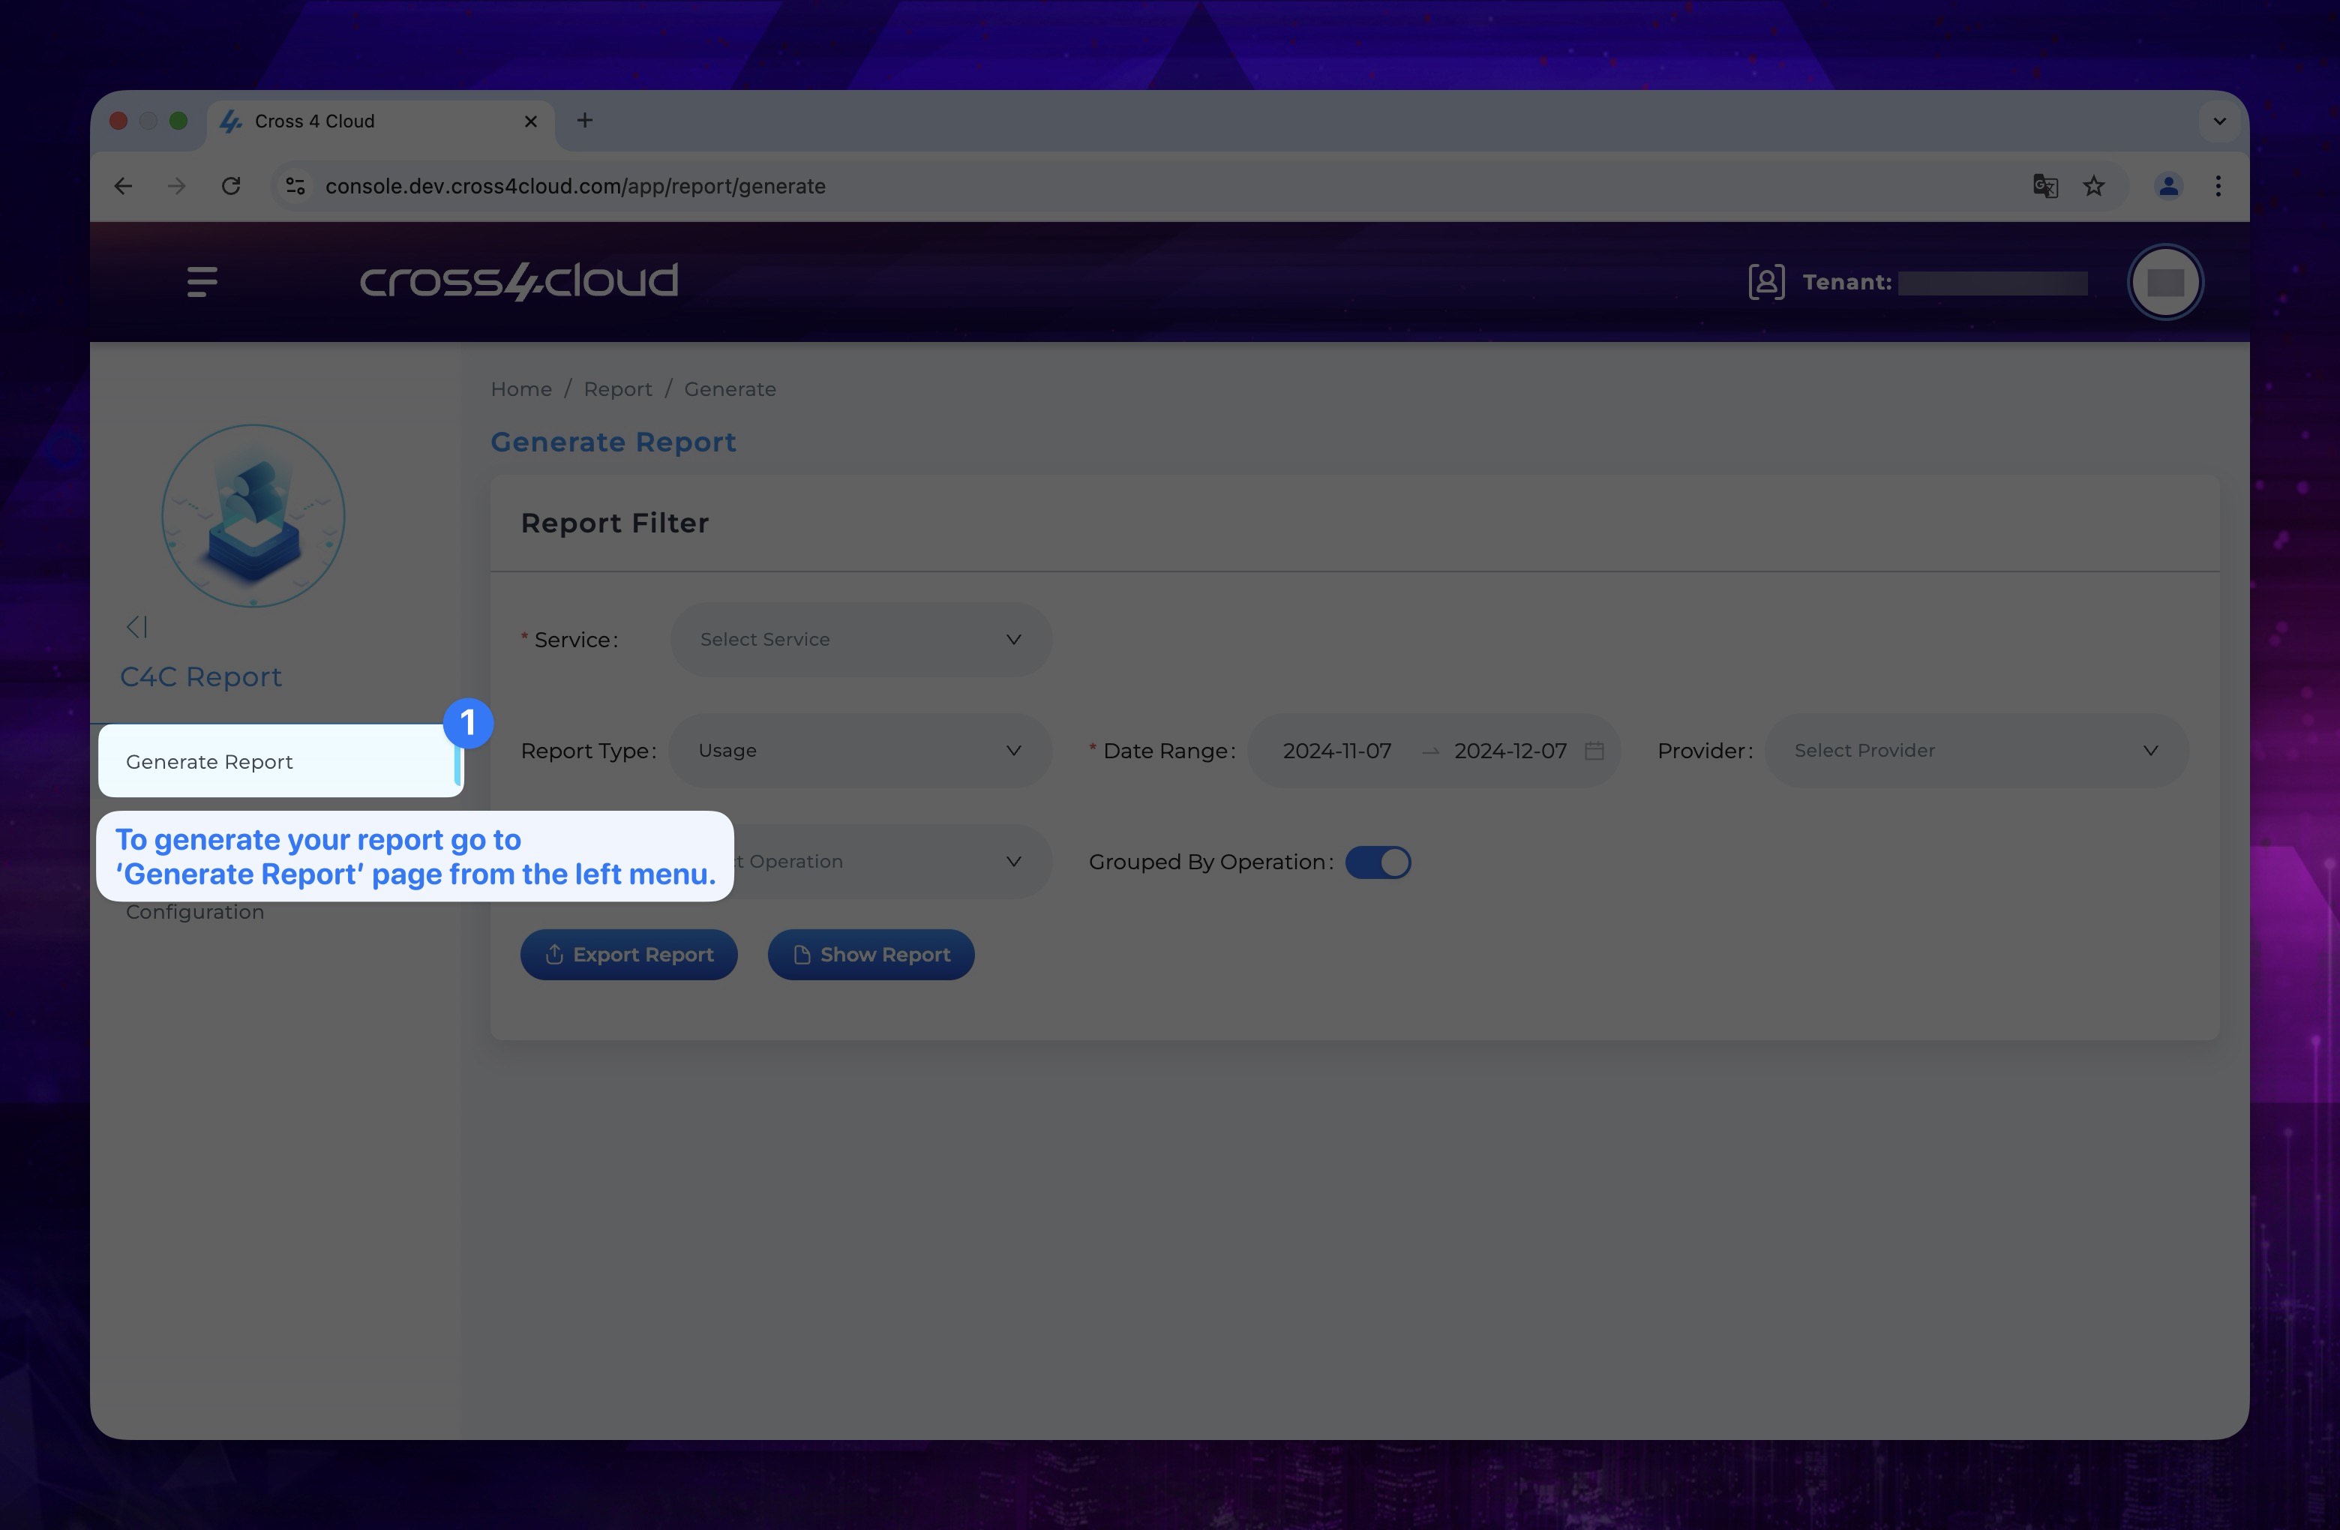The height and width of the screenshot is (1530, 2340).
Task: Click the Generate Report page heading
Action: click(613, 442)
